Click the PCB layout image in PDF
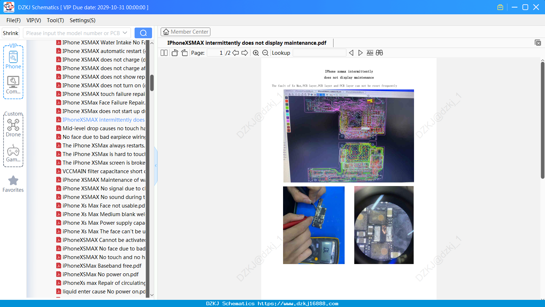 click(349, 136)
